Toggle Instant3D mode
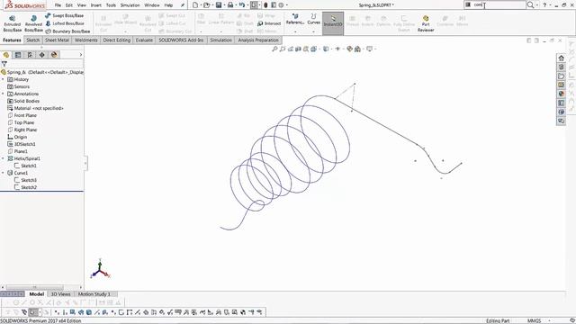 [333, 23]
